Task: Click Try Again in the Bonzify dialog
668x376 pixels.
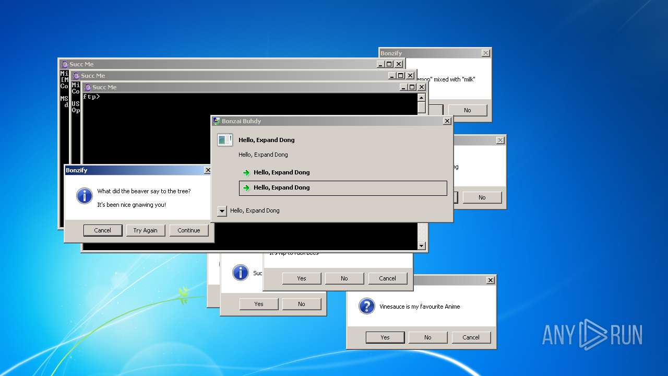Action: (x=146, y=230)
